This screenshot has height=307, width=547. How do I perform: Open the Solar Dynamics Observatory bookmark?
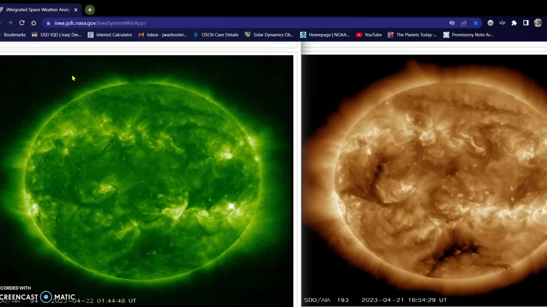tap(269, 35)
